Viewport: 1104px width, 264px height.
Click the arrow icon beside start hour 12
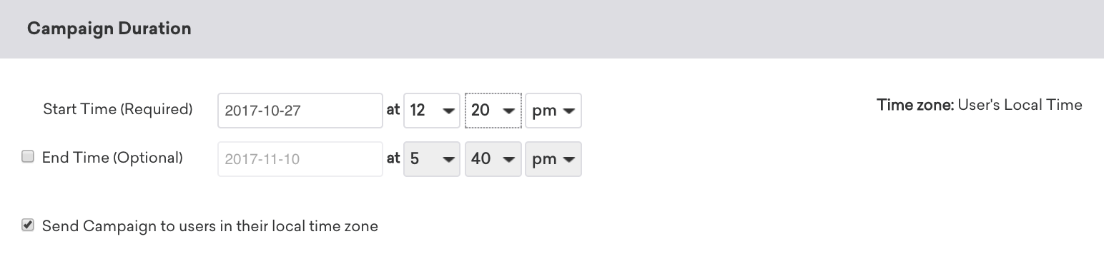[x=448, y=111]
